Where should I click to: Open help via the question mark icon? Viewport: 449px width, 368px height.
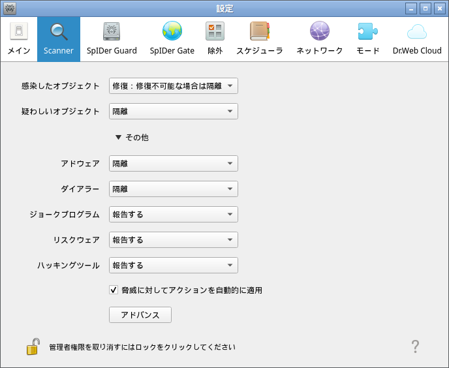pyautogui.click(x=415, y=346)
